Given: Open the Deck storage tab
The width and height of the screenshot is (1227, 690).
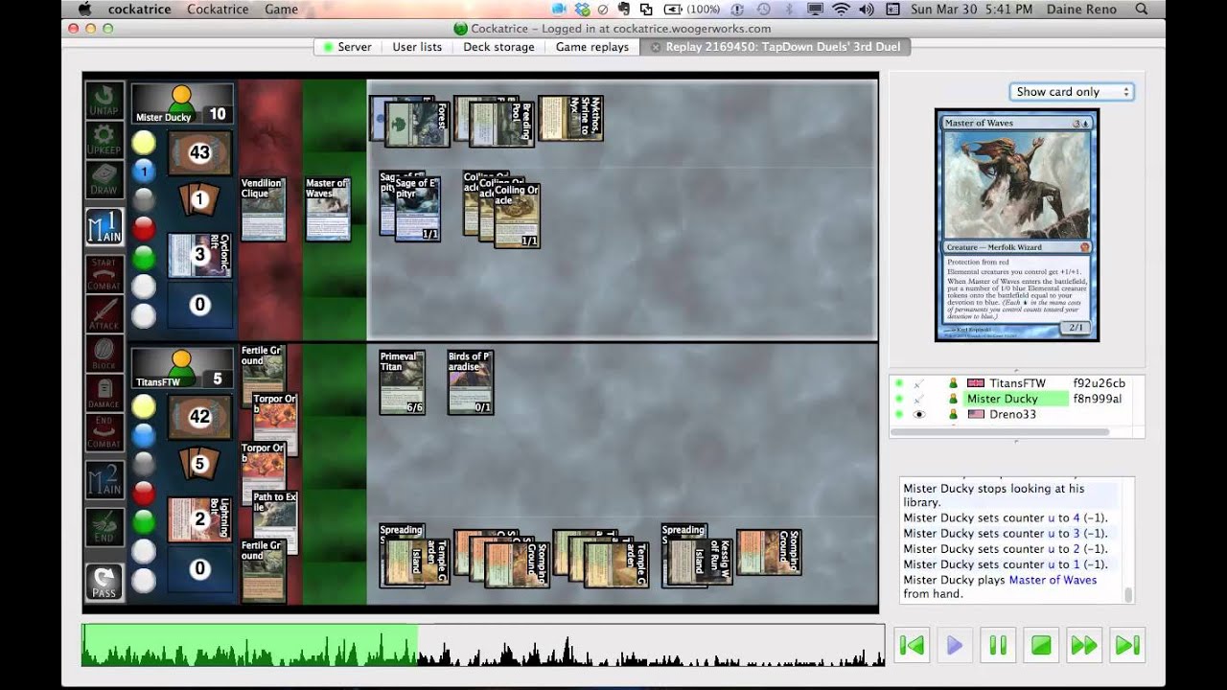Looking at the screenshot, I should [x=498, y=47].
